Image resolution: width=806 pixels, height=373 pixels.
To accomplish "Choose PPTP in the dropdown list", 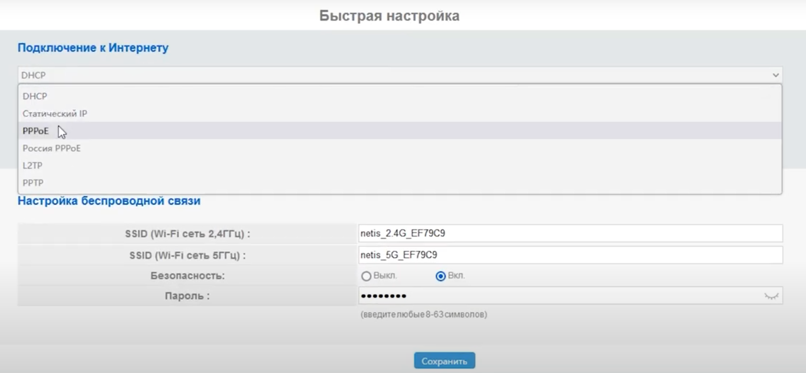I will (x=400, y=183).
